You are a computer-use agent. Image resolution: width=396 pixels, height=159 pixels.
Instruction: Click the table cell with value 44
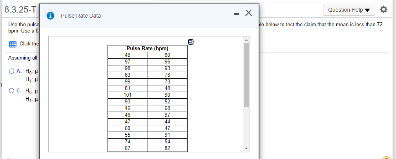(x=168, y=122)
